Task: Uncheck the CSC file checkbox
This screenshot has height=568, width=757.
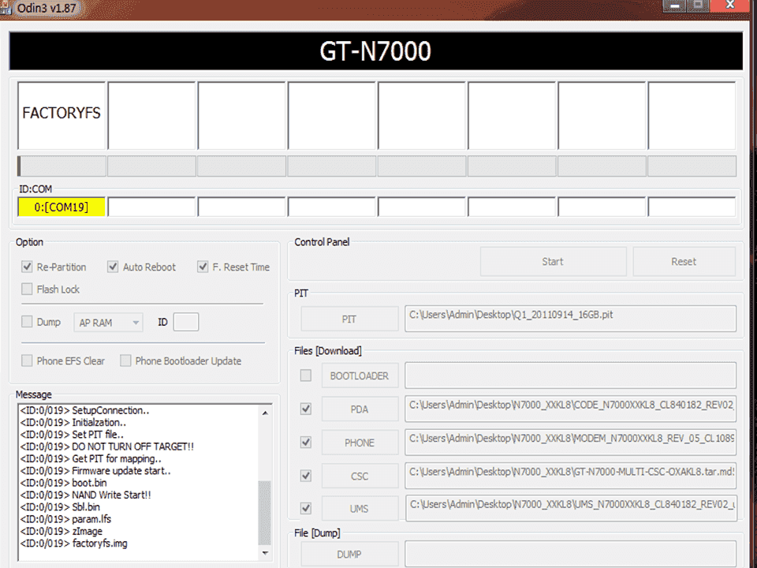Action: [306, 475]
